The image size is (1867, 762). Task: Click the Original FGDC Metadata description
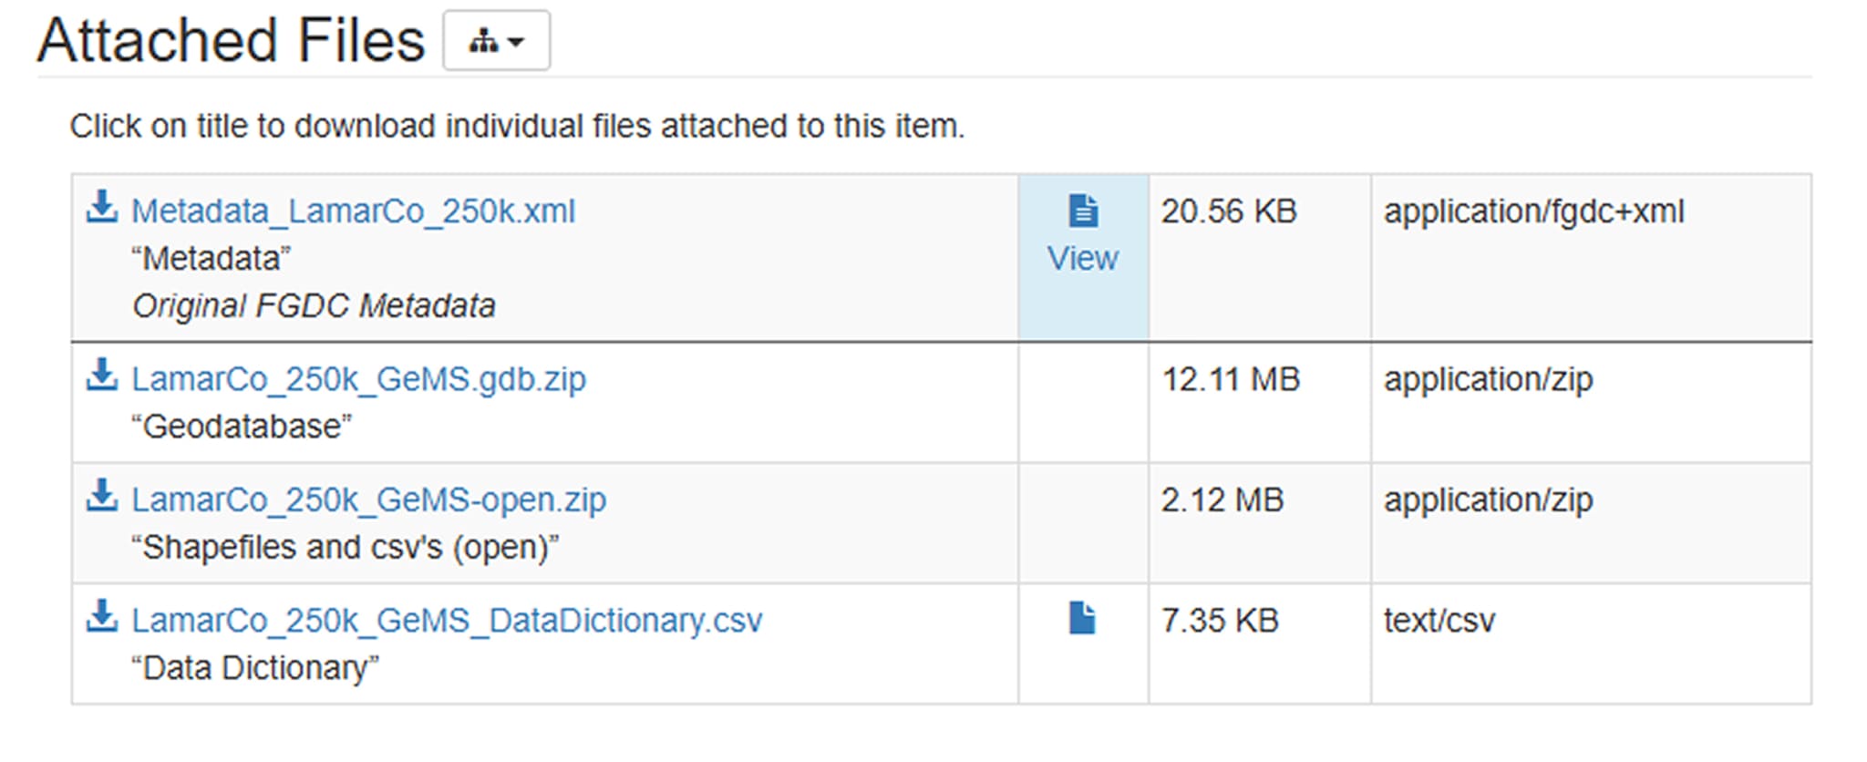(314, 306)
